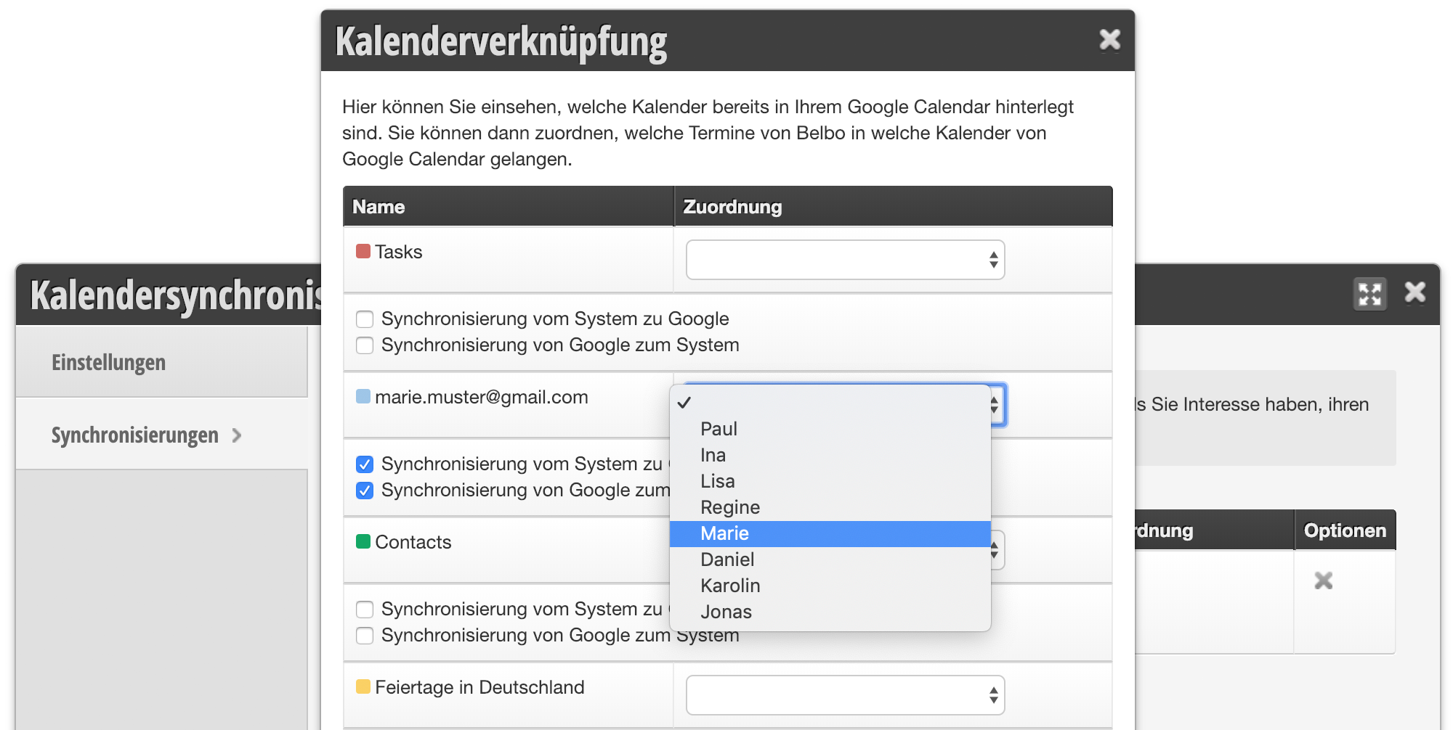Open the Zuordnung dropdown for Tasks
Image resolution: width=1453 pixels, height=730 pixels.
(x=845, y=260)
